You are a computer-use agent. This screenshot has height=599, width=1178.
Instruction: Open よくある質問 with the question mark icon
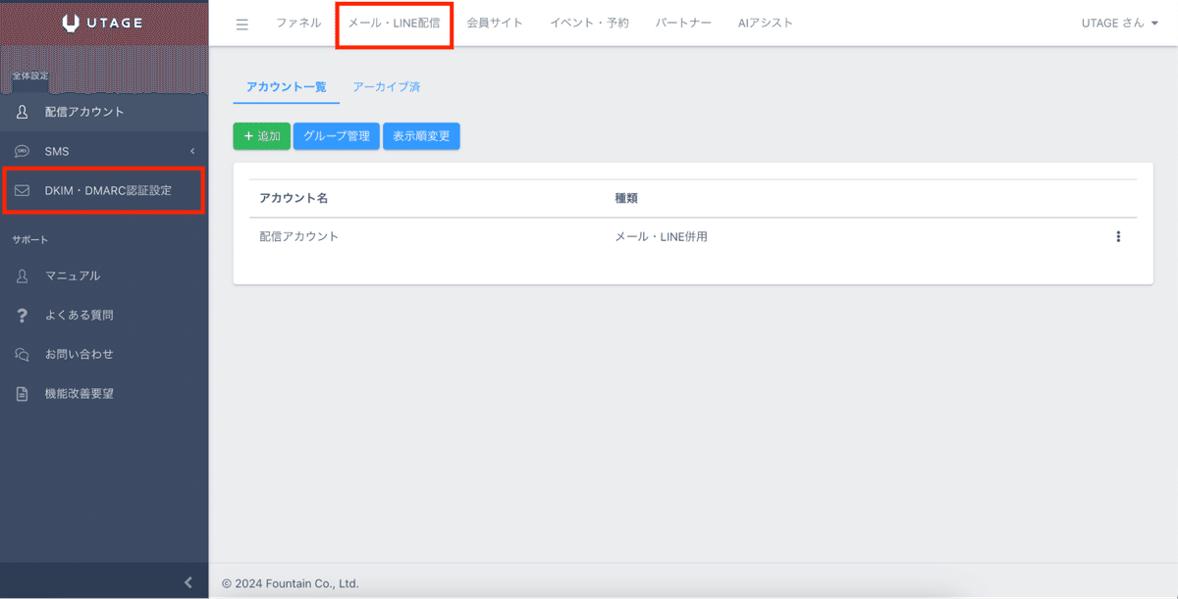[22, 315]
